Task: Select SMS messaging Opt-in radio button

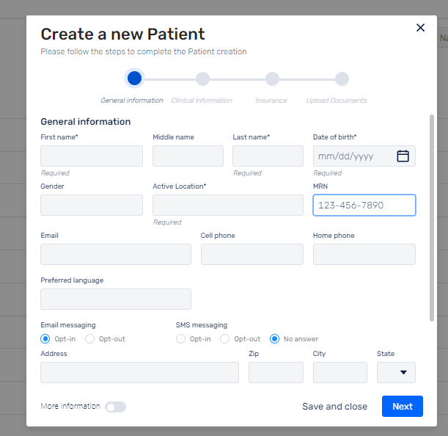Action: point(180,338)
